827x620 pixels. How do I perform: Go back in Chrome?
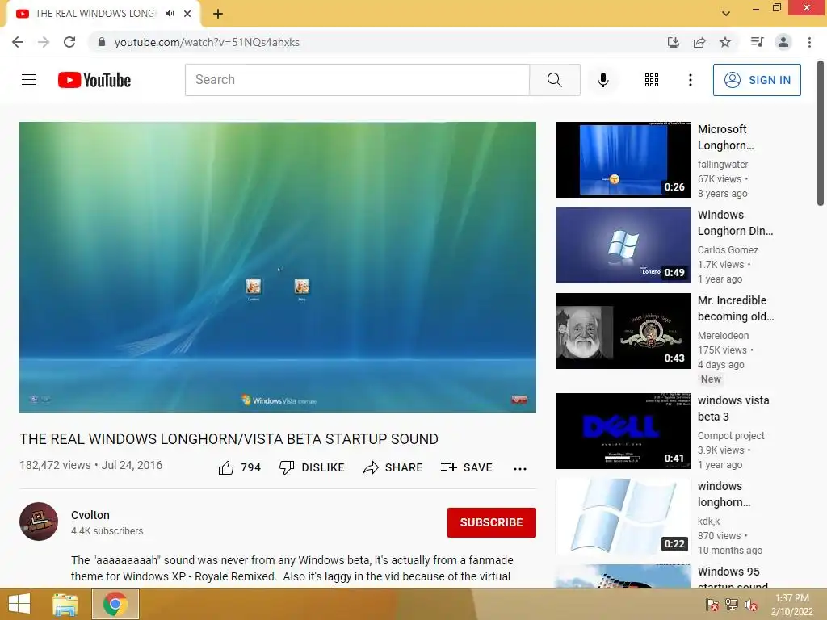point(18,42)
